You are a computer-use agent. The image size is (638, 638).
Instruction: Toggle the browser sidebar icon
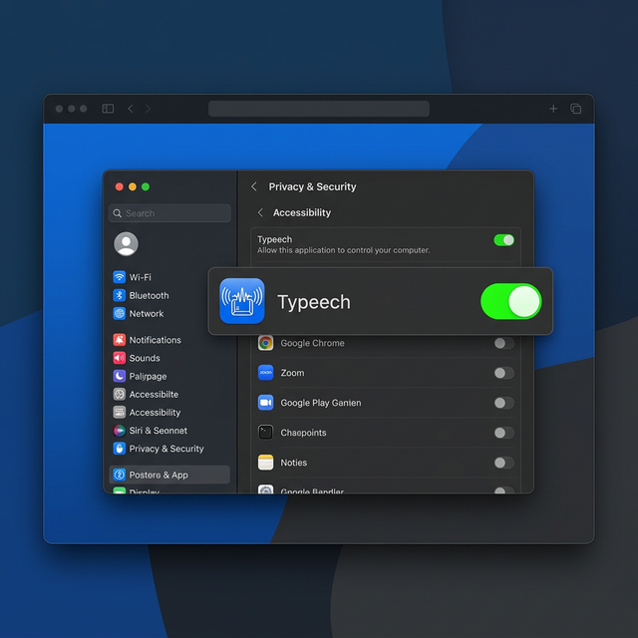108,109
